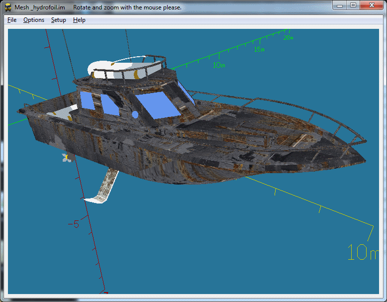
Task: Maximize the Mesh viewer window
Action: [353, 5]
